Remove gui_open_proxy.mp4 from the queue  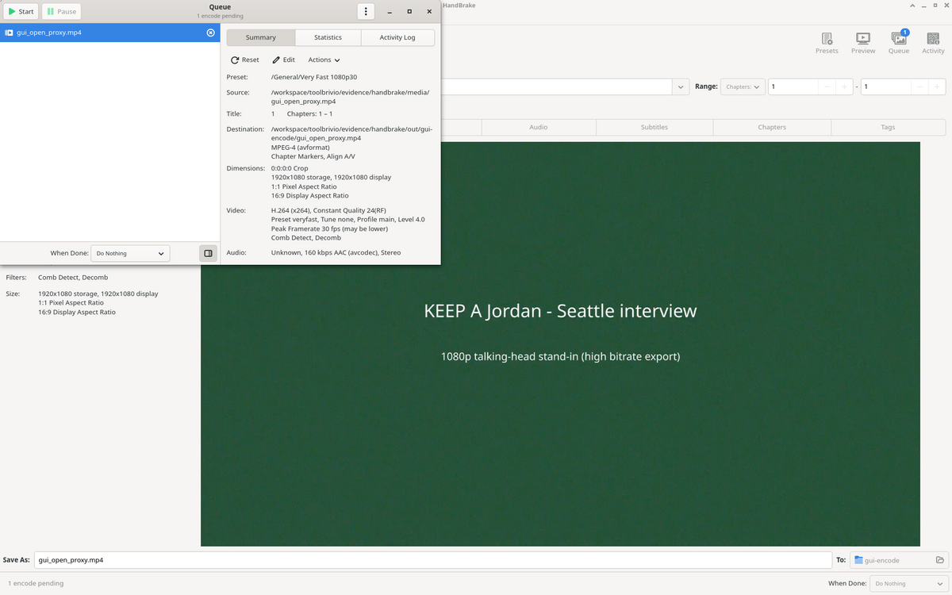pyautogui.click(x=210, y=33)
